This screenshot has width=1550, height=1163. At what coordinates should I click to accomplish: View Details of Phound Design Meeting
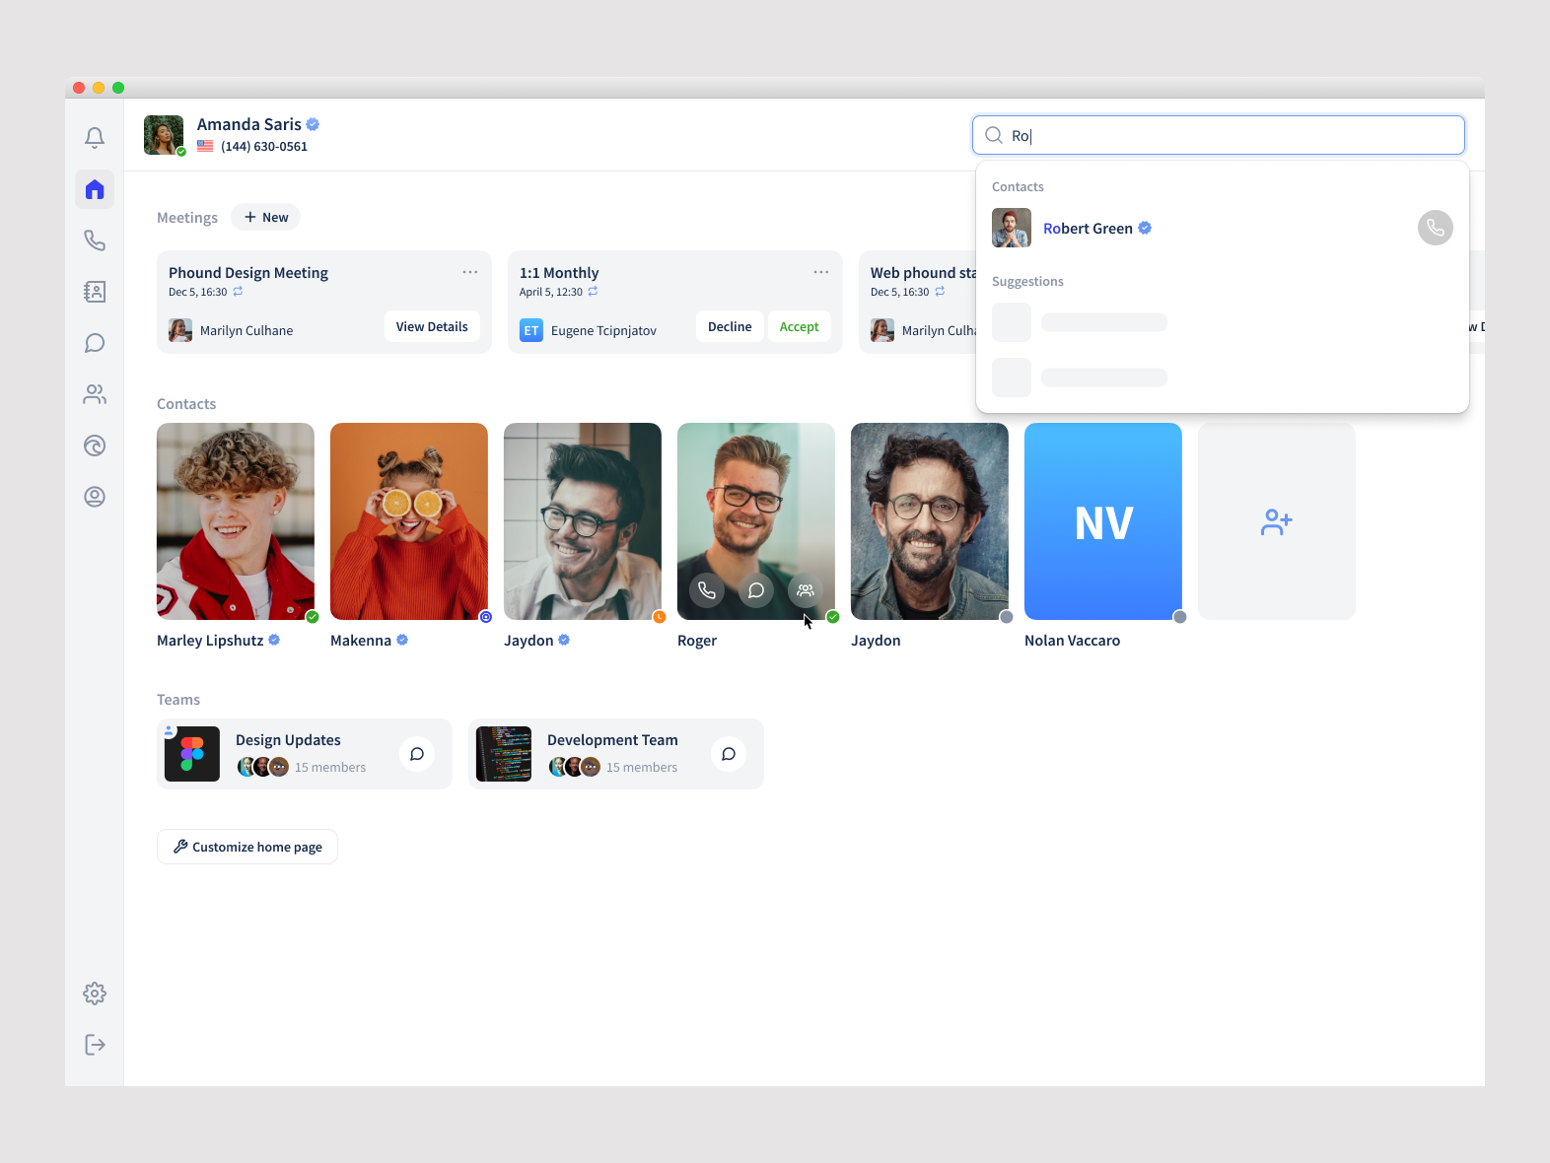432,326
